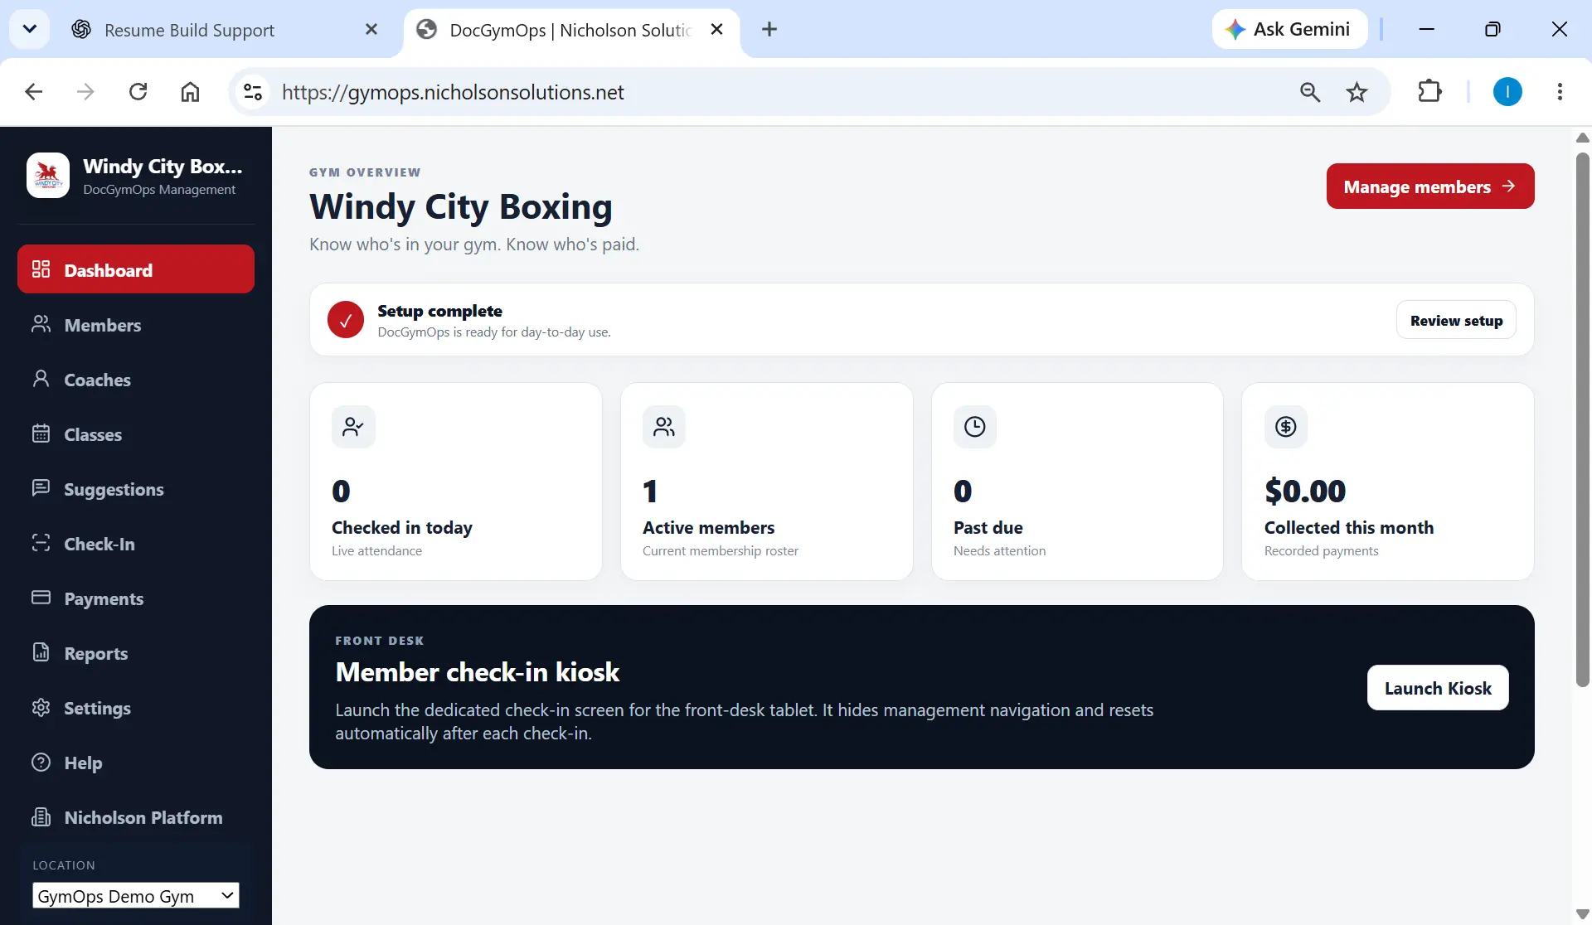Open the Dashboard sidebar item
Screen dimensions: 1592x925
tap(136, 269)
